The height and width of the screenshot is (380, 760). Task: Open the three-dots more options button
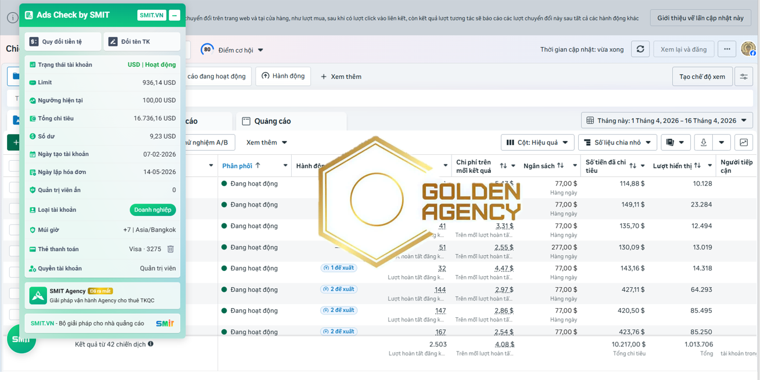tap(727, 49)
